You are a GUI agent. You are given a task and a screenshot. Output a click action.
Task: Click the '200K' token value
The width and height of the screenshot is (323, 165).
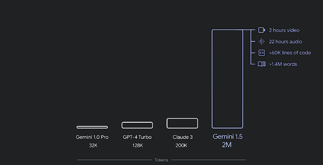coord(181,145)
